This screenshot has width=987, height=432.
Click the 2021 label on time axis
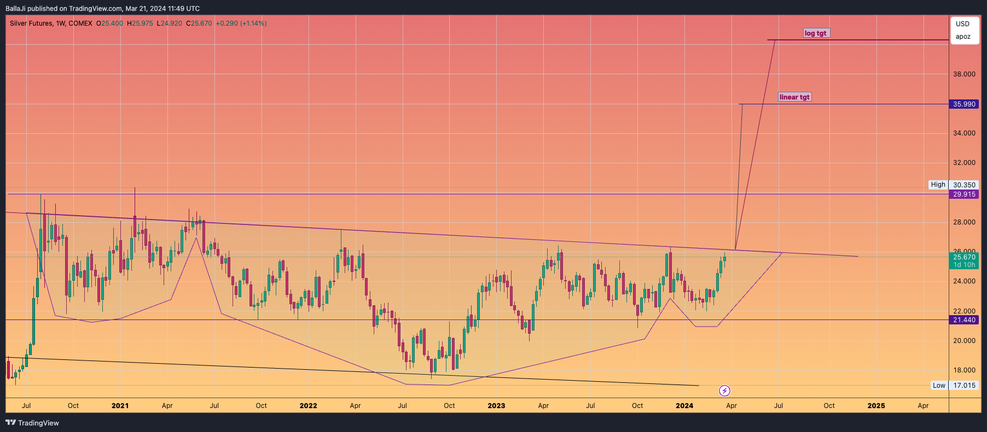pyautogui.click(x=120, y=406)
